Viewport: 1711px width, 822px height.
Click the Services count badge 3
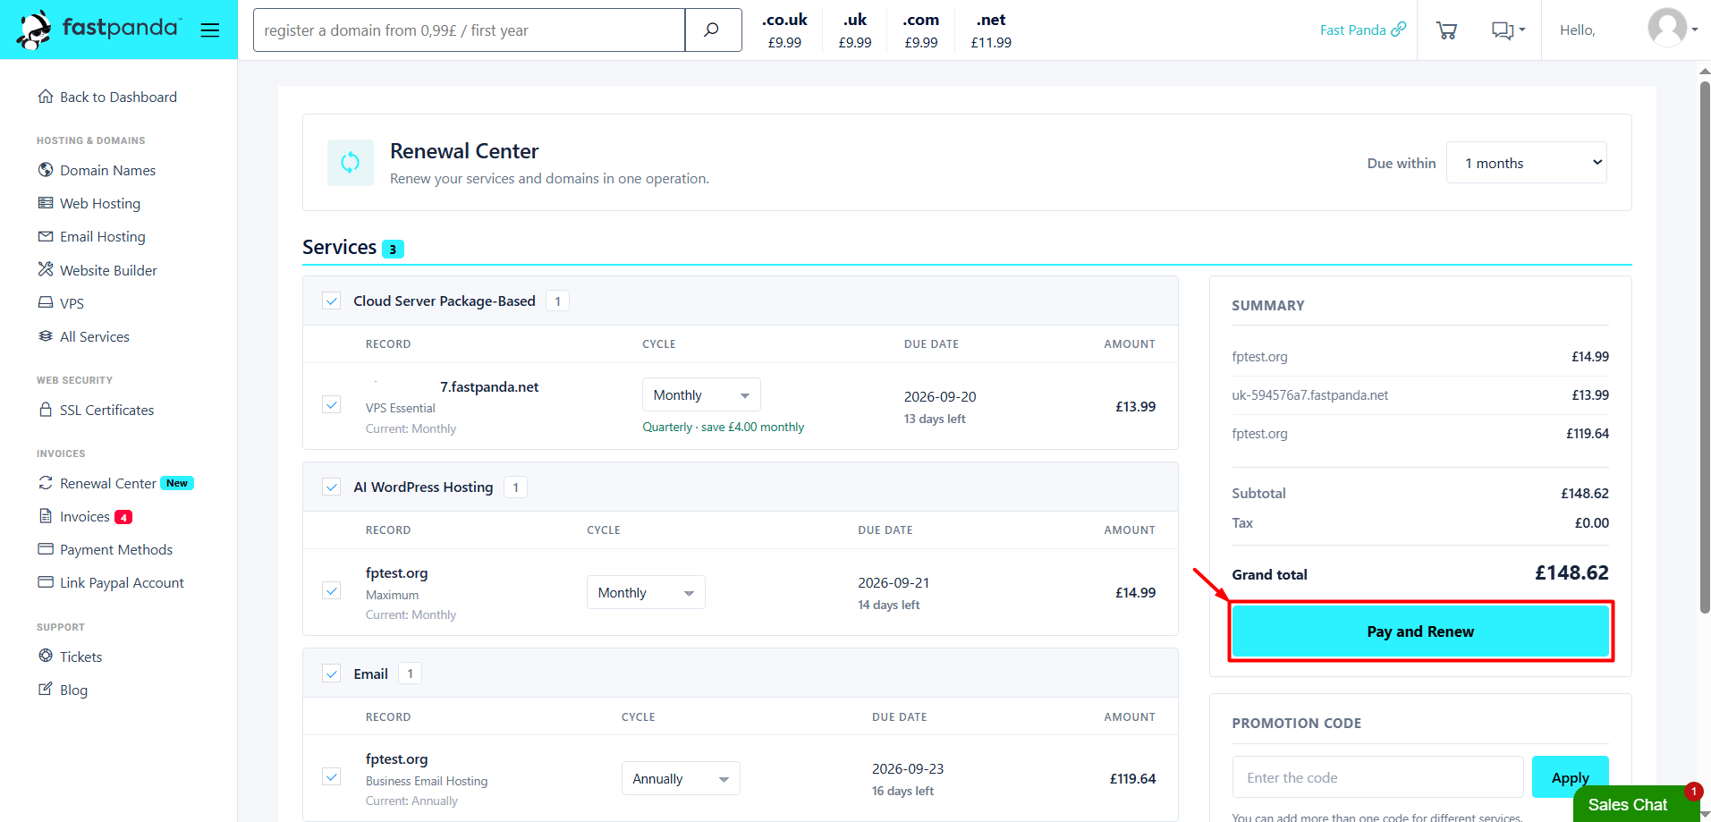393,249
